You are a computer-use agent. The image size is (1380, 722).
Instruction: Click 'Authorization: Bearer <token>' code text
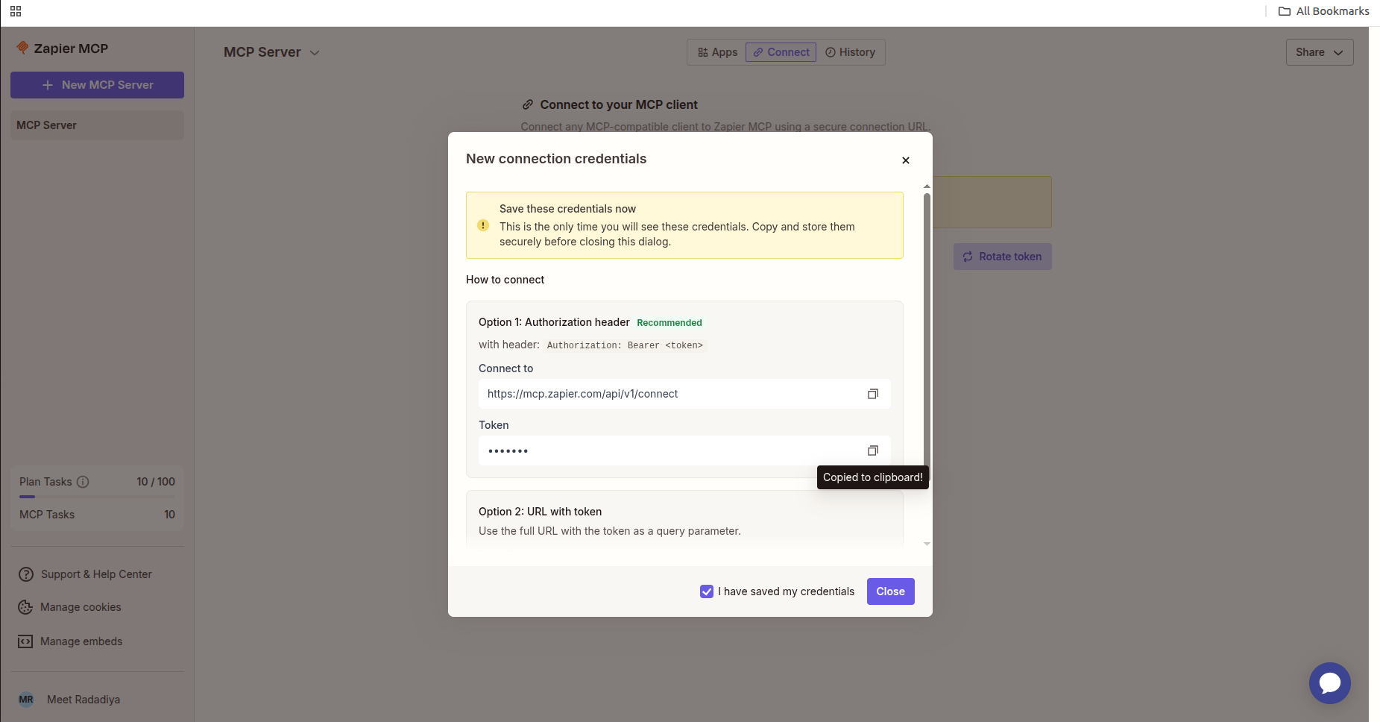click(x=625, y=345)
